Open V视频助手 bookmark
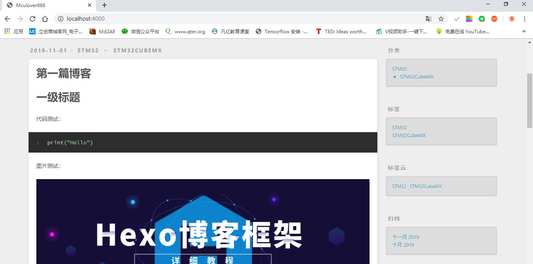The image size is (533, 264). tap(402, 31)
